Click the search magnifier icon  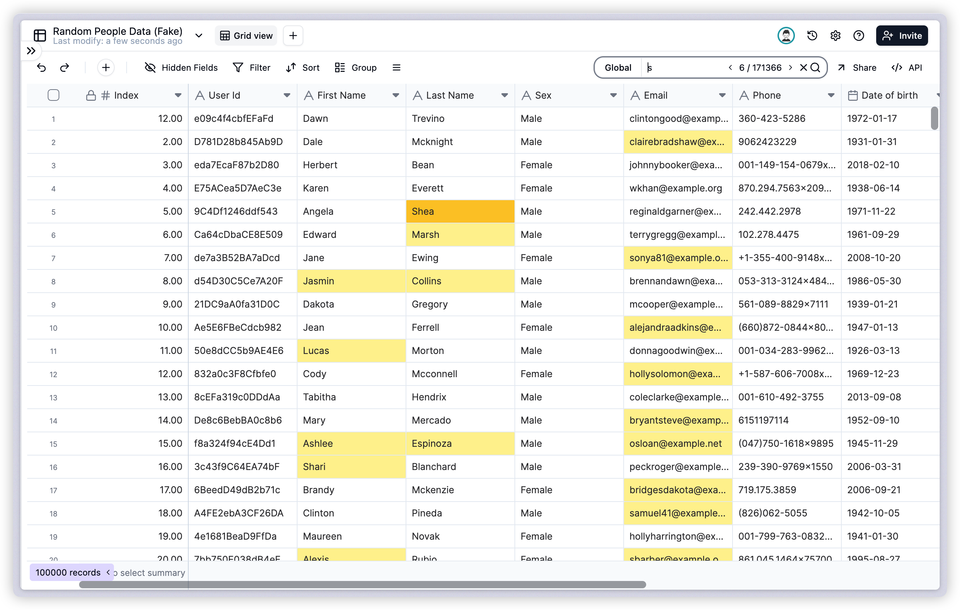pyautogui.click(x=816, y=68)
